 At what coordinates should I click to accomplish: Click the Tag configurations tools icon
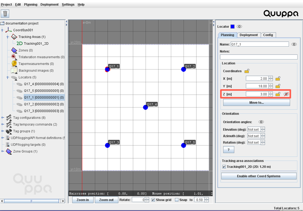(x=9, y=117)
